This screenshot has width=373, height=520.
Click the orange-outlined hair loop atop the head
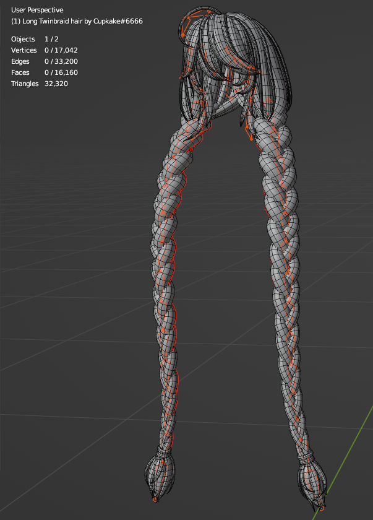[187, 28]
